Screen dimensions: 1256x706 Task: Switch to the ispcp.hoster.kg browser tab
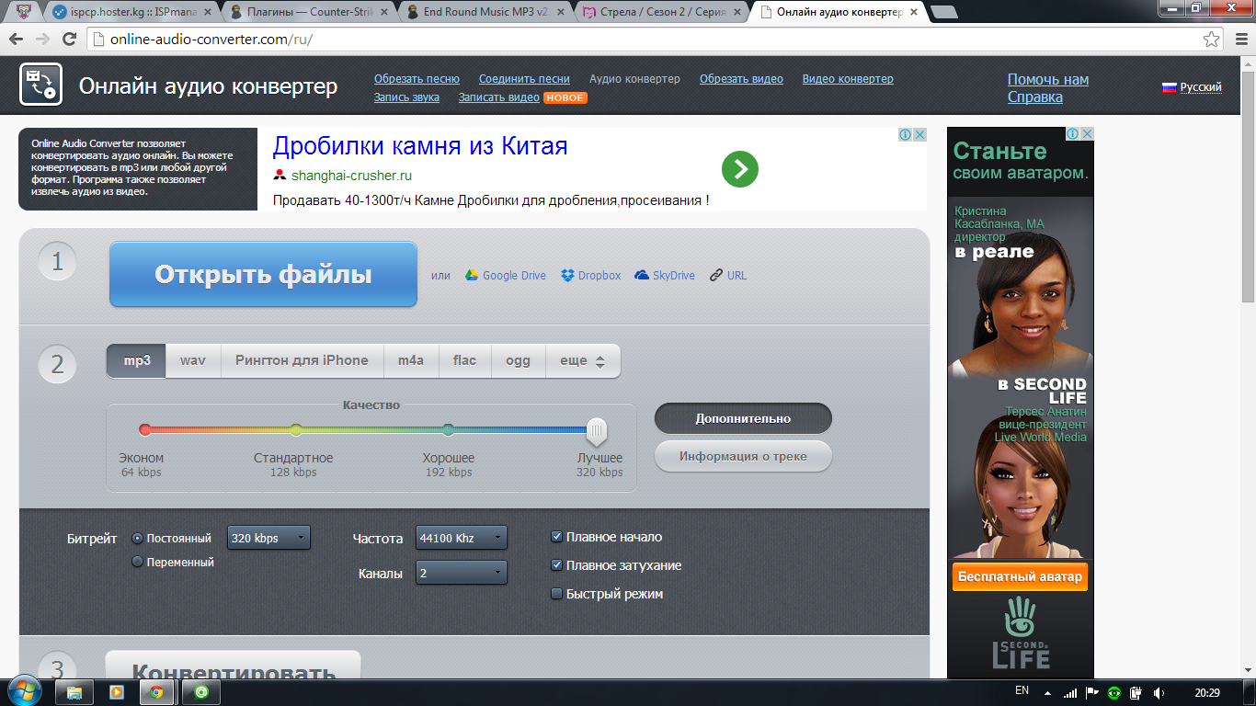(x=131, y=12)
